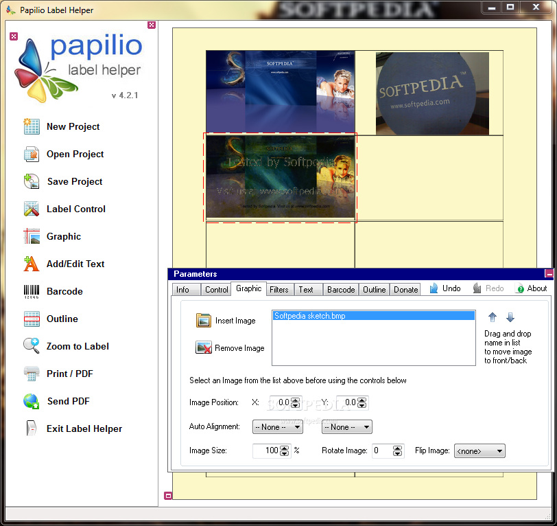The image size is (557, 526).
Task: Click the Label Control text link
Action: tap(76, 209)
